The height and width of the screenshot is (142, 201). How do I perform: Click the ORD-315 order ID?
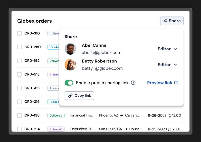(x=32, y=102)
